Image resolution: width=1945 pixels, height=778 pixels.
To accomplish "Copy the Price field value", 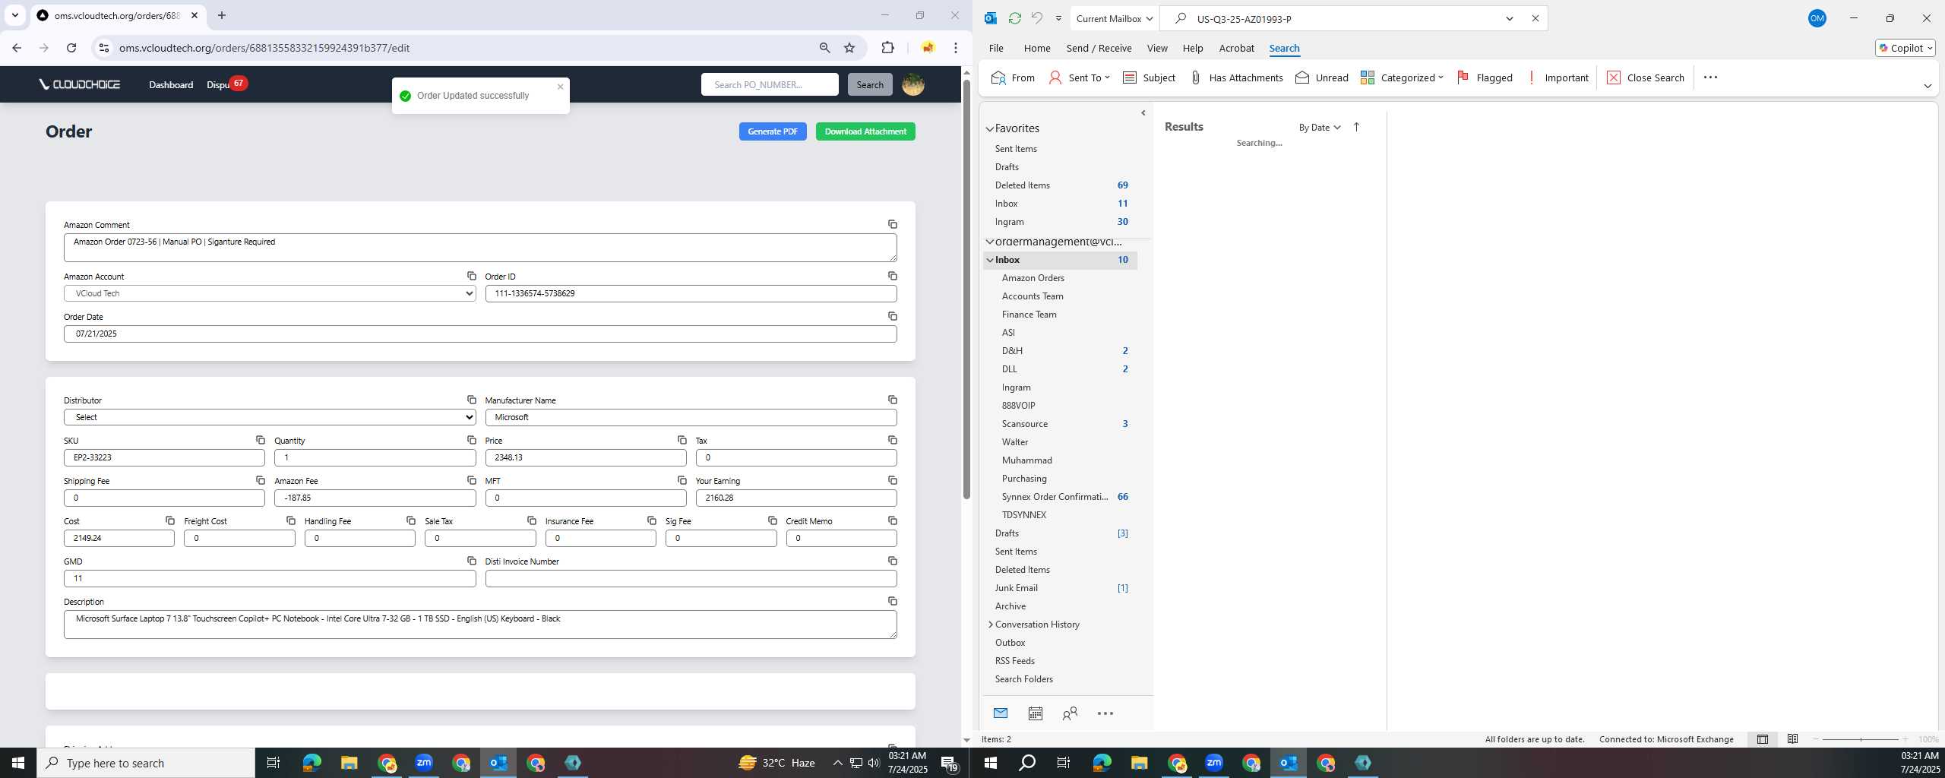I will pos(682,440).
